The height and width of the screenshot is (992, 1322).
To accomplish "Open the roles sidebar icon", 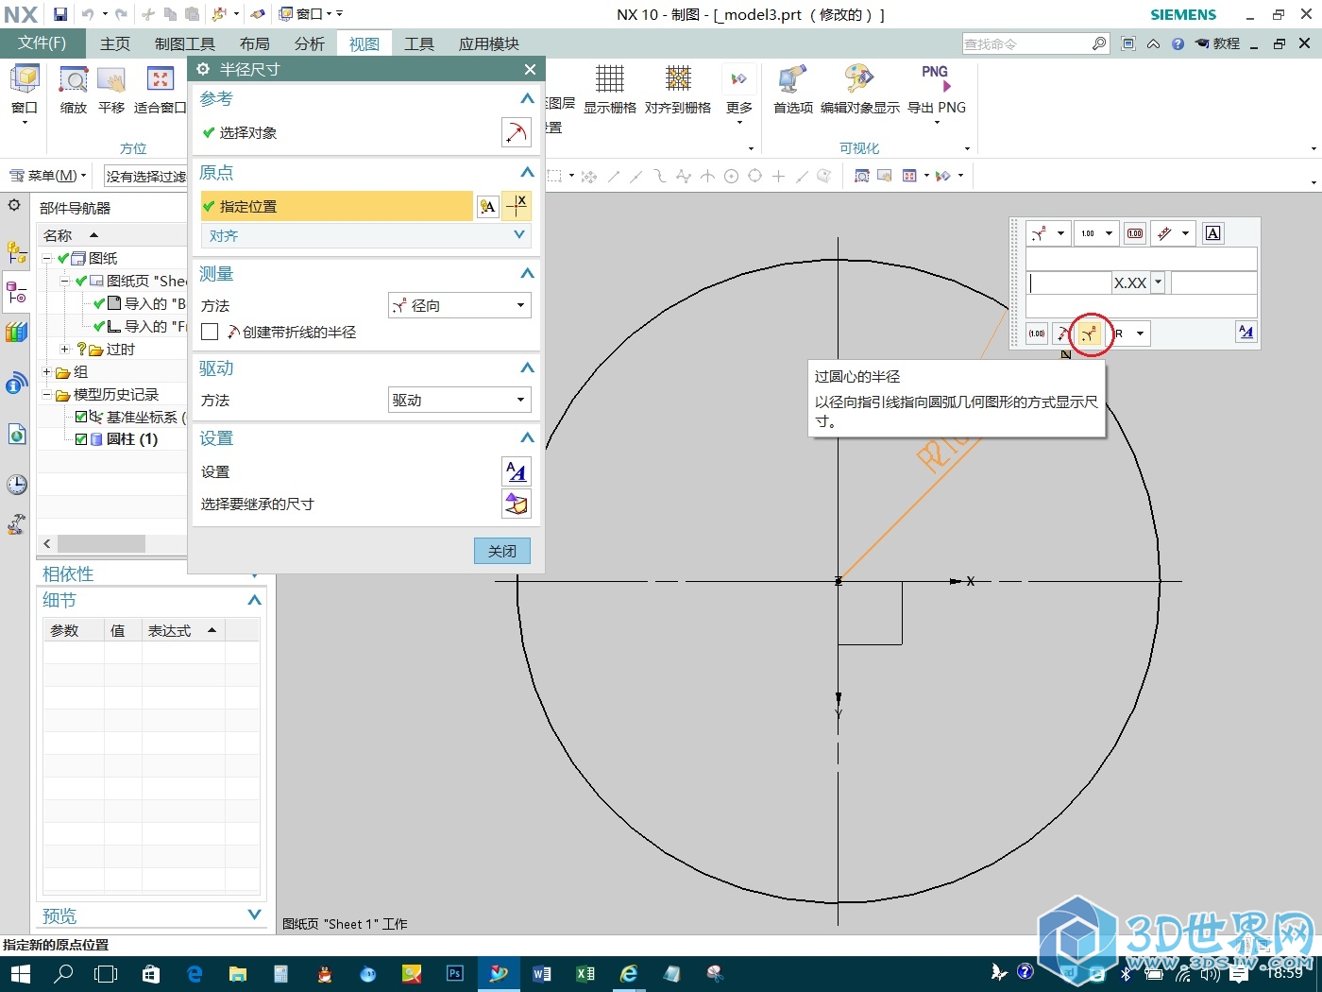I will pyautogui.click(x=17, y=524).
